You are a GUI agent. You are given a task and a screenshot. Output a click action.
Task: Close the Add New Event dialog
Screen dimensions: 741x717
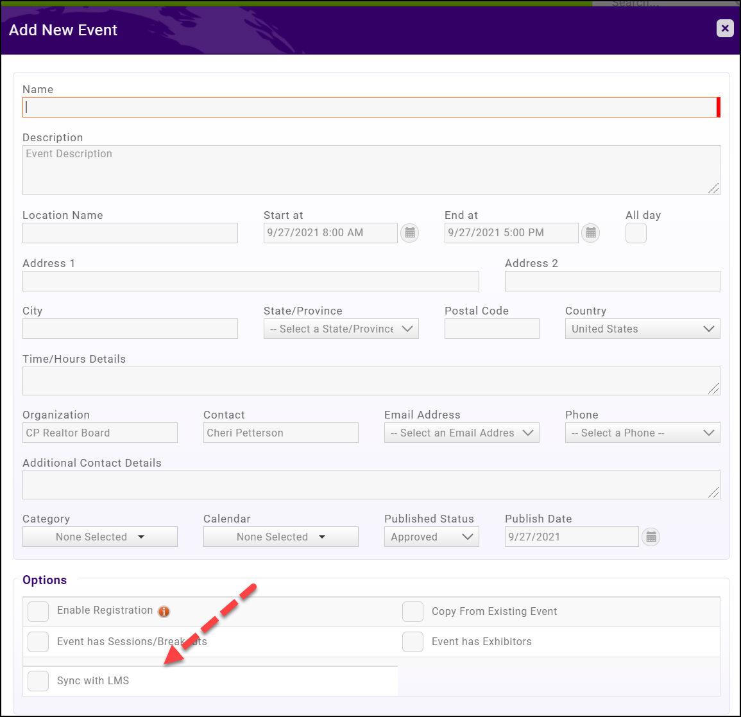[724, 28]
